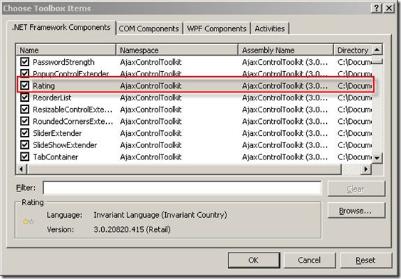This screenshot has width=401, height=279.
Task: Sort by the Assembly Name column header
Action: click(x=286, y=50)
